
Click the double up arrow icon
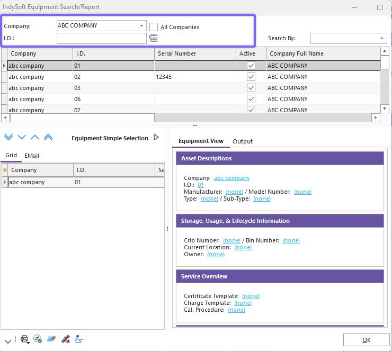pyautogui.click(x=48, y=138)
